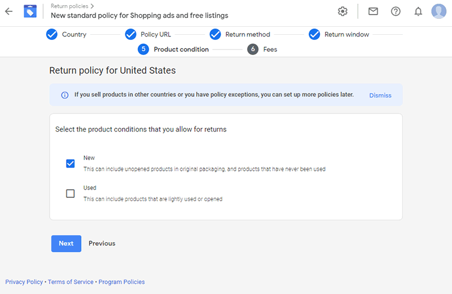
Task: Enable the Used product condition checkbox
Action: click(x=70, y=193)
